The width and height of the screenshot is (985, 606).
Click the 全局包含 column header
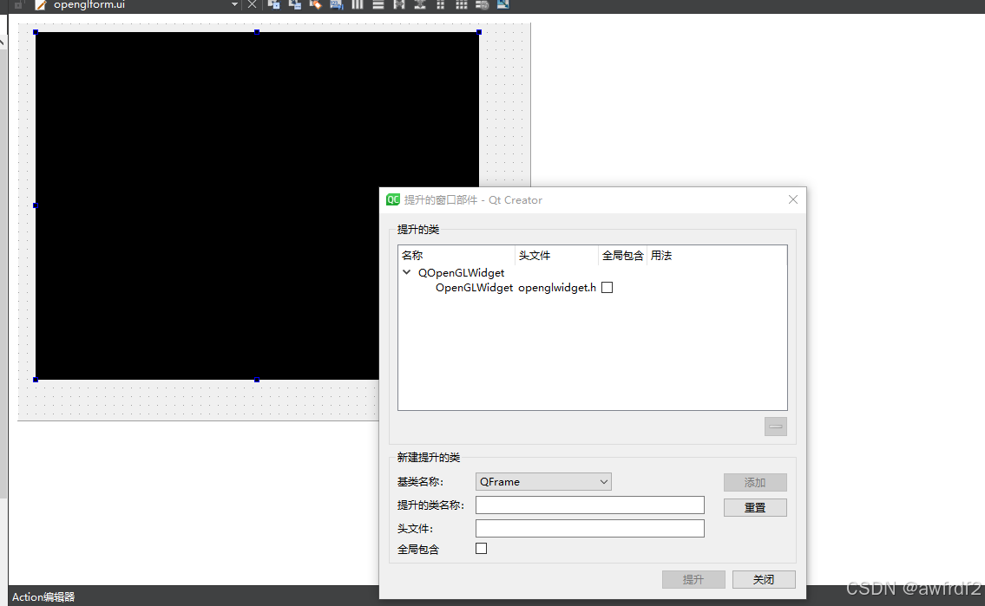622,256
